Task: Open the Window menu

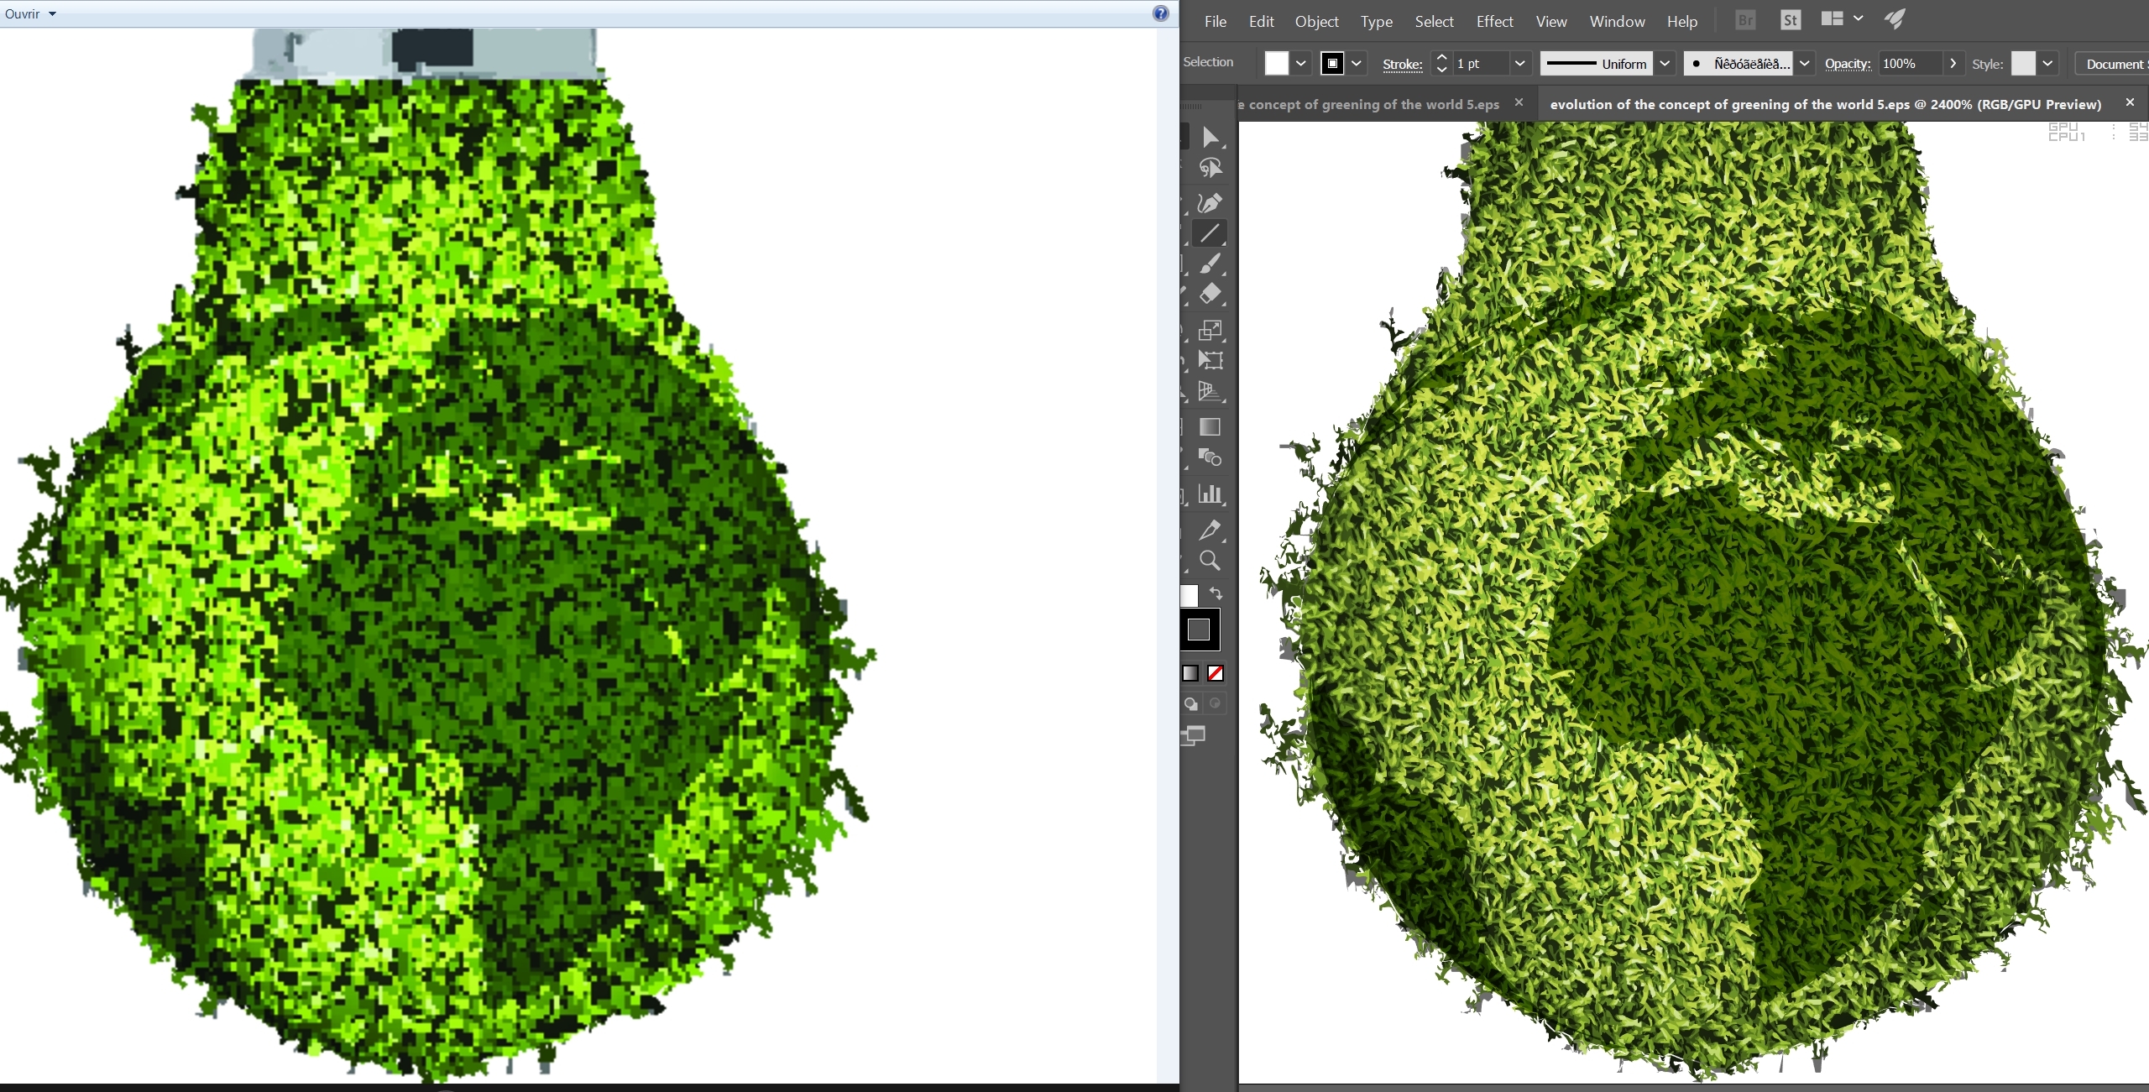Action: tap(1617, 22)
